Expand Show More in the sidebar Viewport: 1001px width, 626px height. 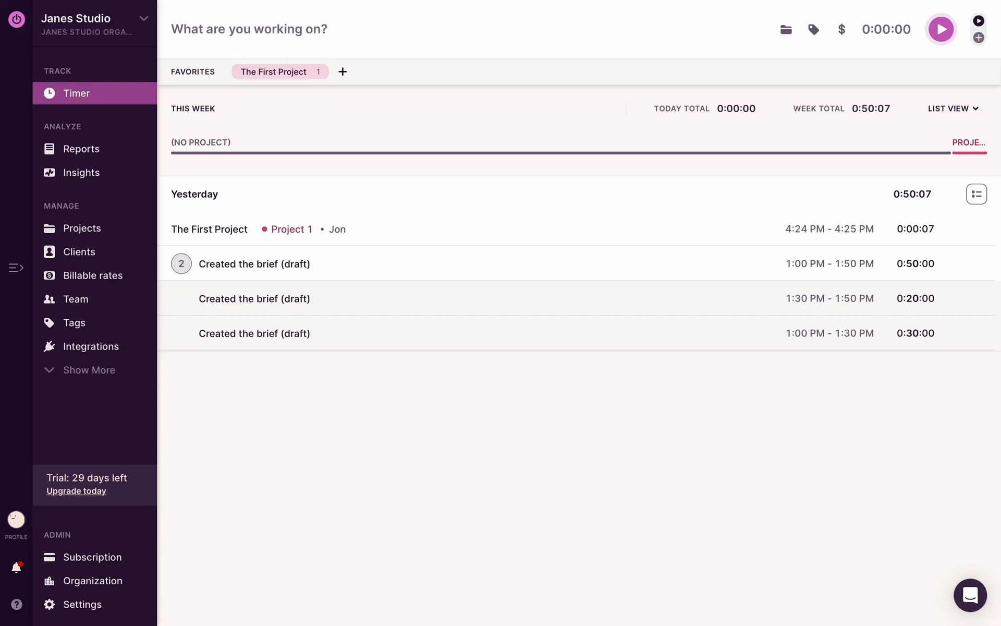pyautogui.click(x=89, y=370)
